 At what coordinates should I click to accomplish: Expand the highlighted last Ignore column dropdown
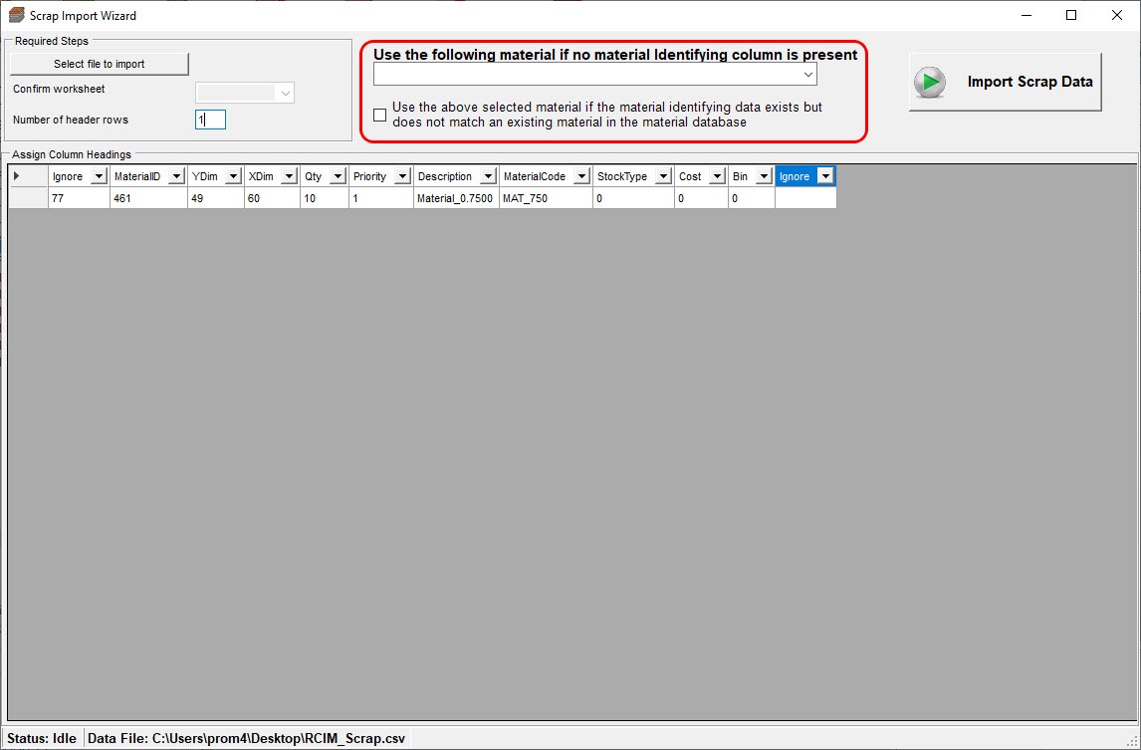[824, 176]
